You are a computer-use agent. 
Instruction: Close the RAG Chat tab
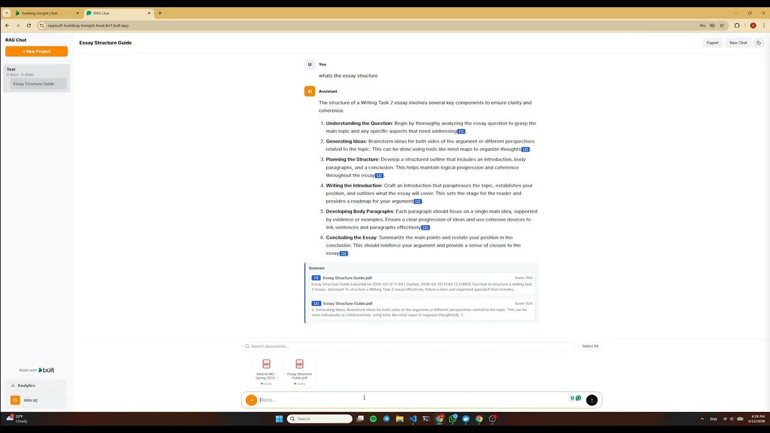(x=149, y=13)
